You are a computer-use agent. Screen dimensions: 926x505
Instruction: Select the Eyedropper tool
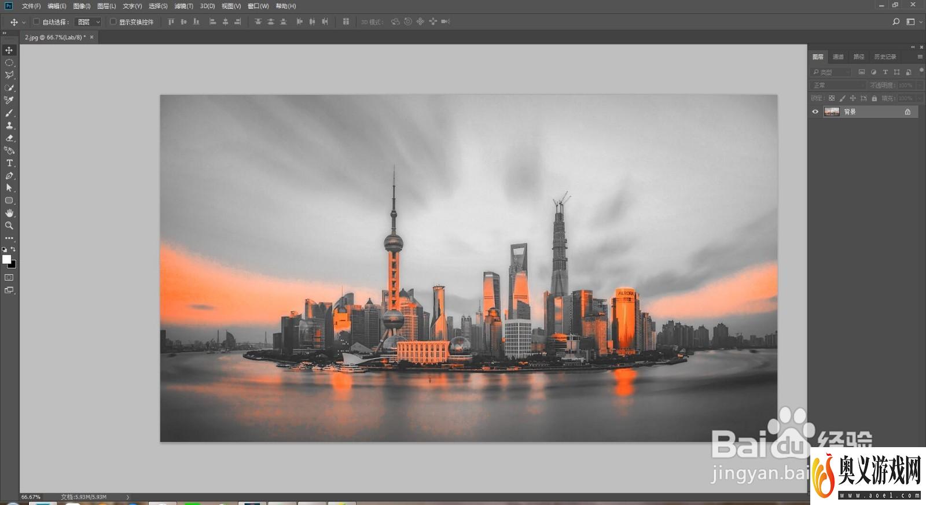[x=9, y=100]
